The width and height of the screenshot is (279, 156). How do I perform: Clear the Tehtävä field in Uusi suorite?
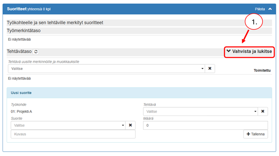[x=262, y=111]
